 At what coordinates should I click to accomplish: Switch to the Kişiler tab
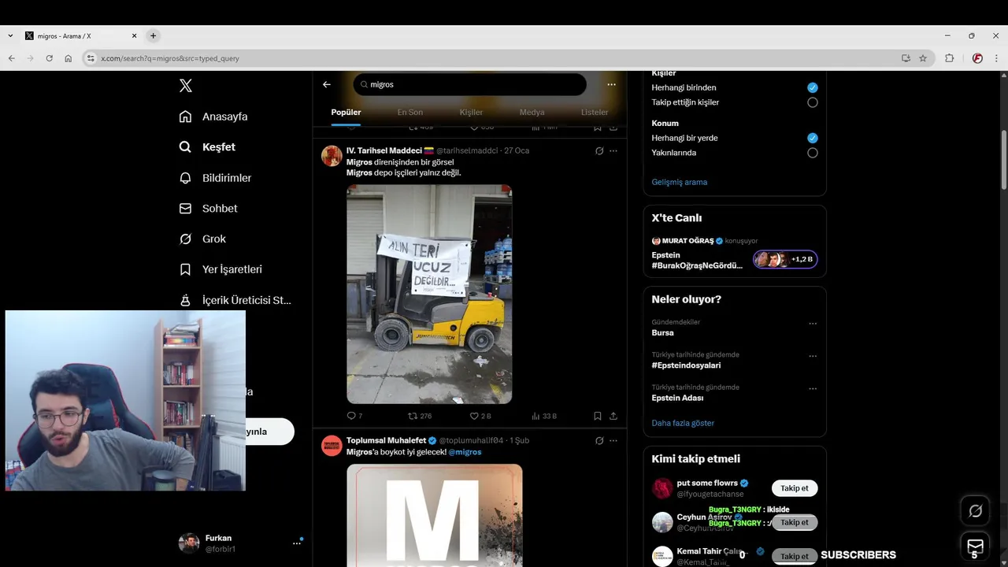pos(471,113)
